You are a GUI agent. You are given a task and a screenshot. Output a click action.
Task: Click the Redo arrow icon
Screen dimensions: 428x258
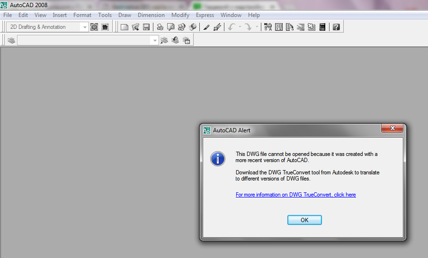pyautogui.click(x=248, y=27)
